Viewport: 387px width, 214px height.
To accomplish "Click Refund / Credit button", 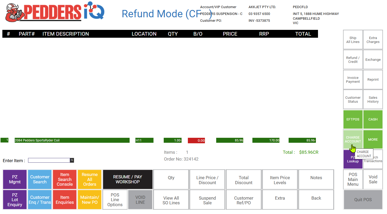I will point(353,59).
